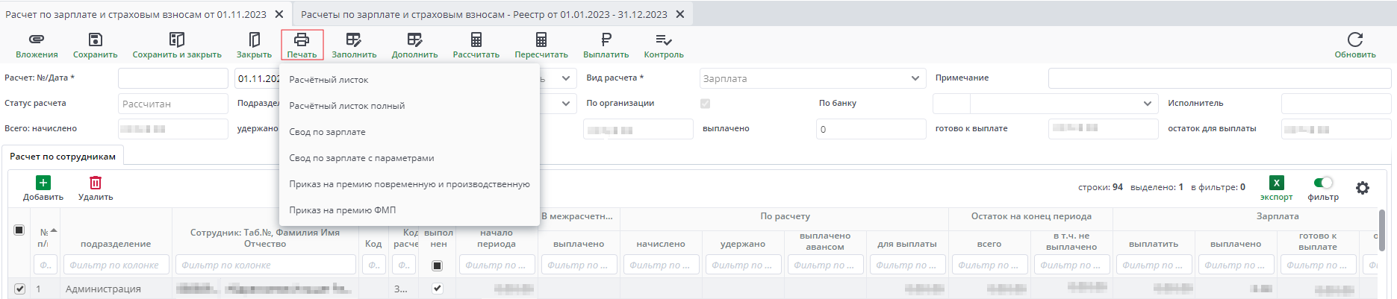This screenshot has width=1397, height=299.
Task: Open the dropdown arrow left of Вид расчета
Action: (565, 78)
